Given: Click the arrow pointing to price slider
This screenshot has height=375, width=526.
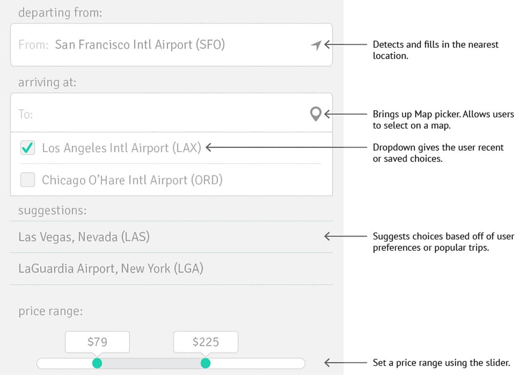Looking at the screenshot, I should click(x=344, y=363).
